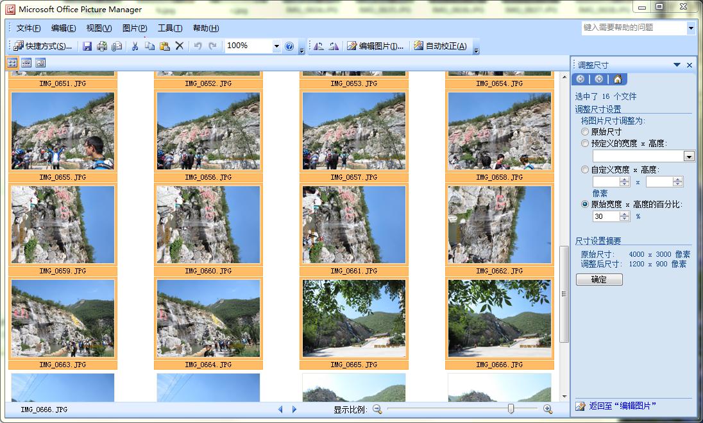
Task: Switch to filmstrip view
Action: coord(26,63)
